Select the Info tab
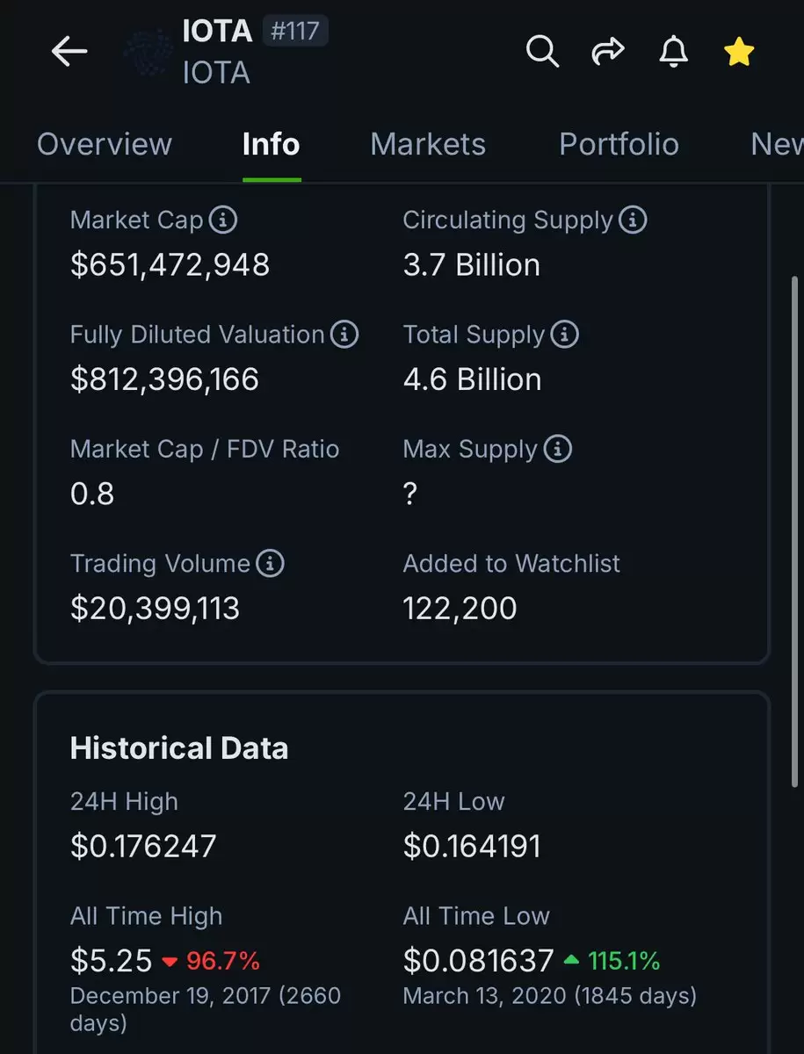 (272, 144)
